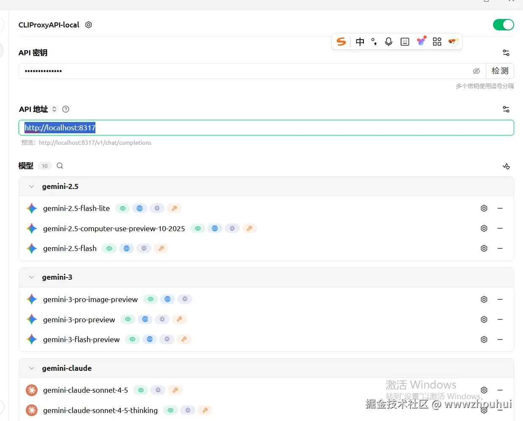Click tool-use wrench tag of gemini-2.5-flash-lite

174,208
